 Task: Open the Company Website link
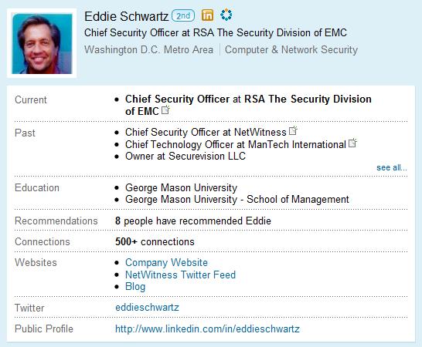tap(166, 262)
